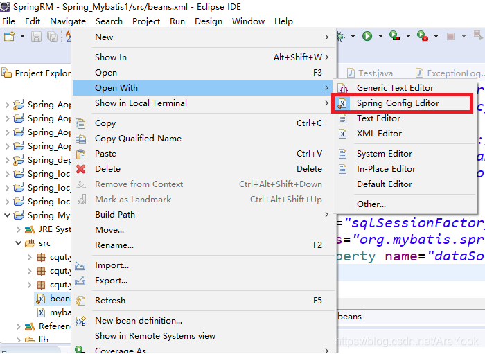The image size is (485, 354).
Task: Open the Build Path submenu
Action: [204, 215]
